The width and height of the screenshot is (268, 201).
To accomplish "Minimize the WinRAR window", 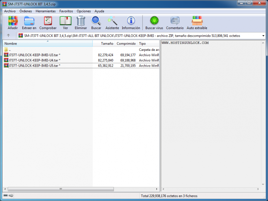I will coord(242,3).
